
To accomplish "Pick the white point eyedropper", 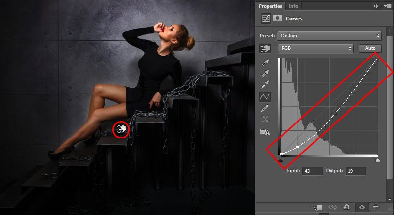I will pyautogui.click(x=265, y=84).
